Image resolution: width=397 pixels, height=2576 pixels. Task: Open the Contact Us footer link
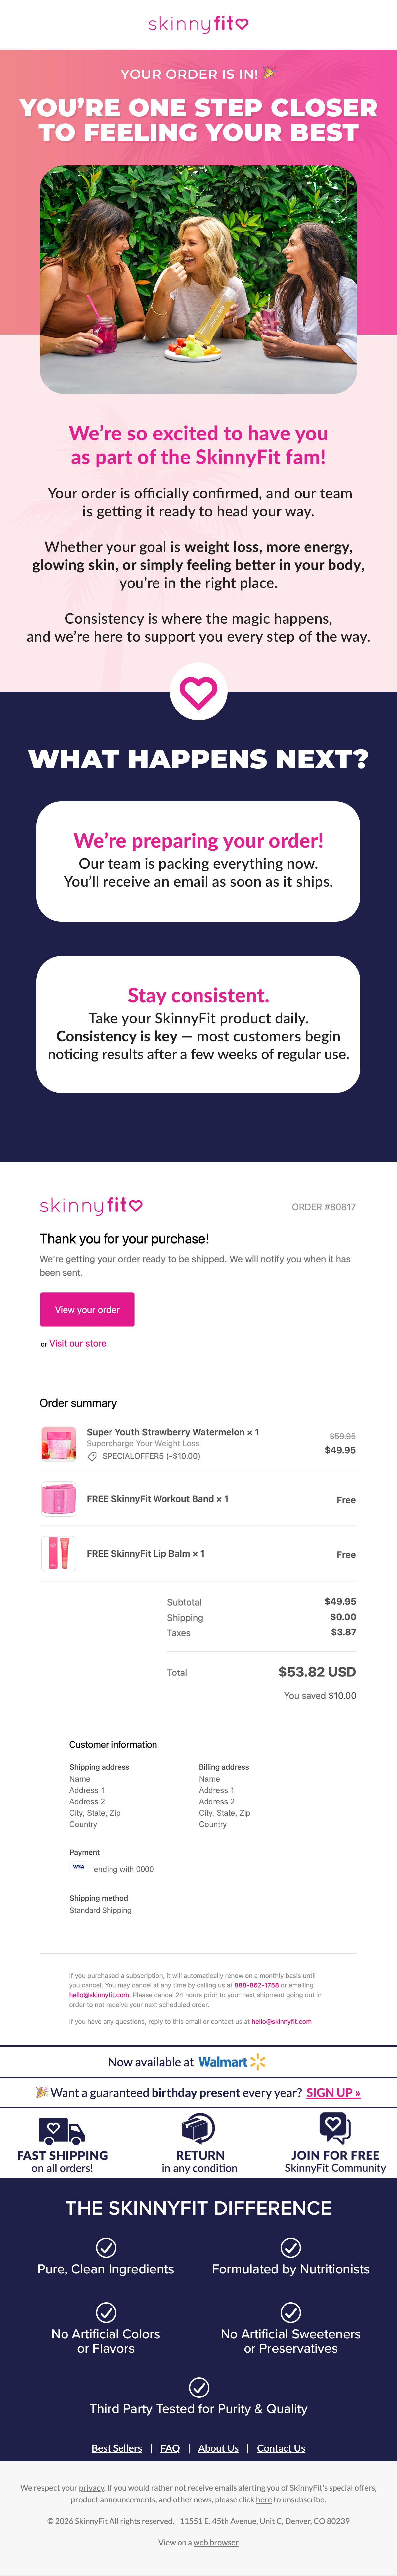pyautogui.click(x=281, y=2448)
